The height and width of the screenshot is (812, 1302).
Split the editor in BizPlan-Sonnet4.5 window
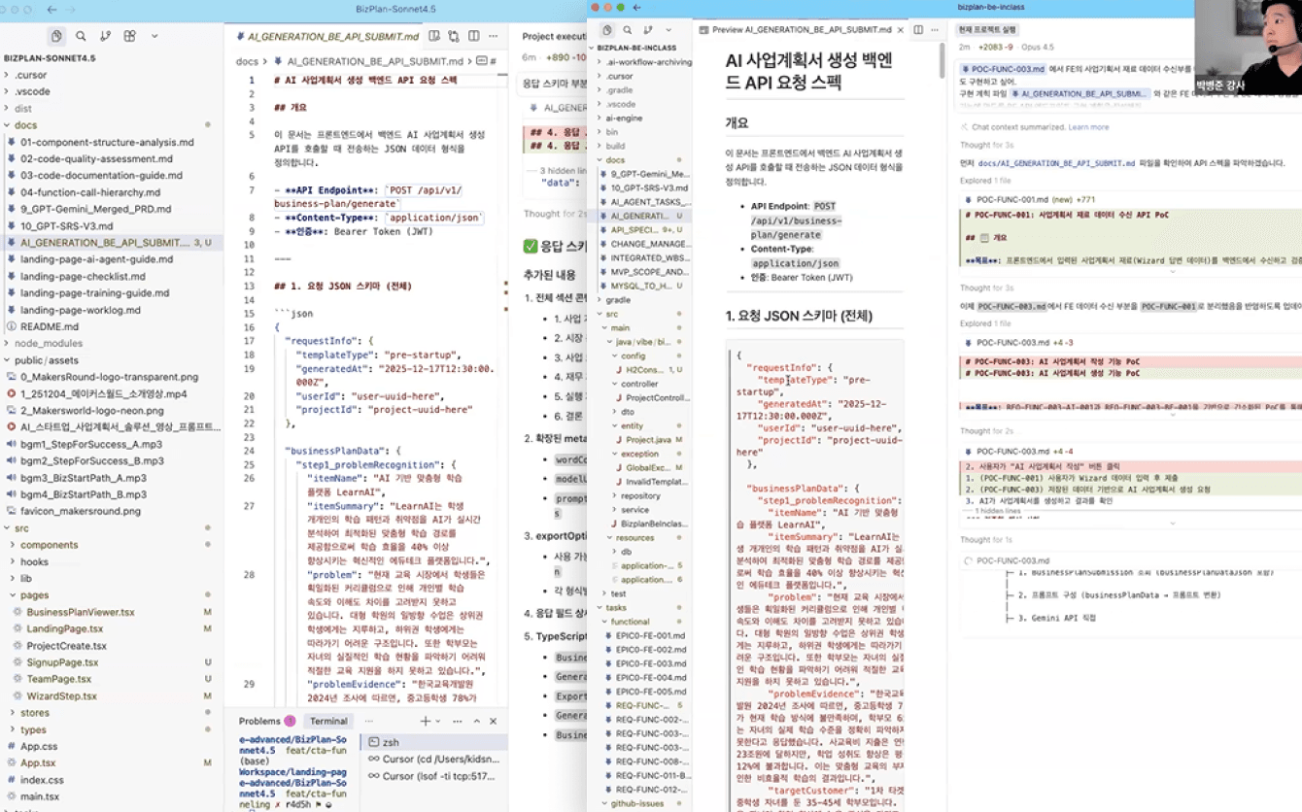(x=473, y=36)
